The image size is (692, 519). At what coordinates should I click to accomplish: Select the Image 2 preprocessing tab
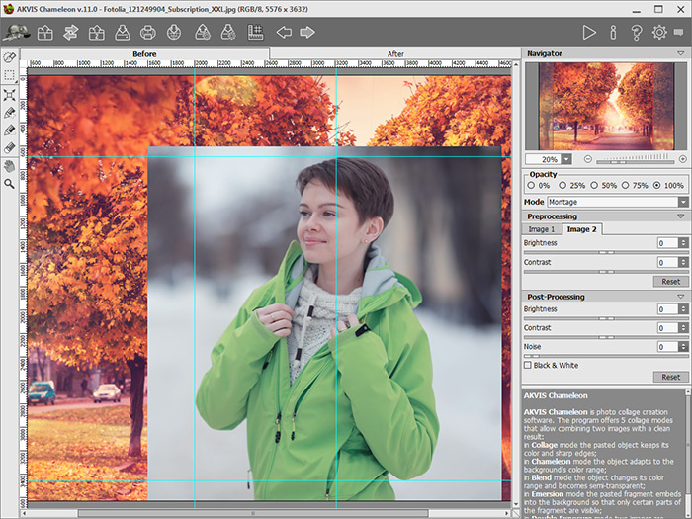(581, 229)
